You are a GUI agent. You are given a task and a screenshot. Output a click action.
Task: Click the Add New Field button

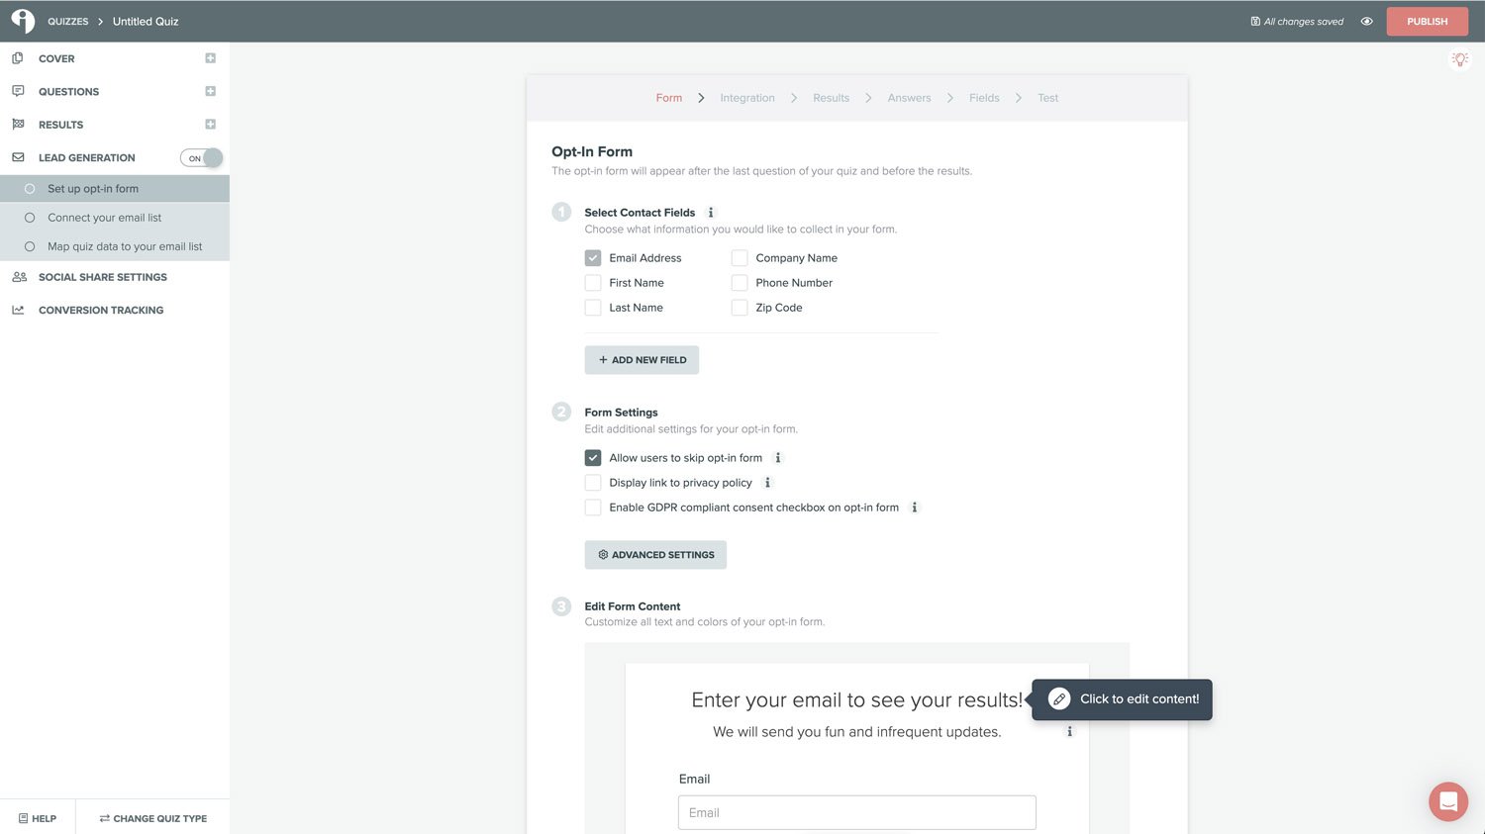[642, 360]
